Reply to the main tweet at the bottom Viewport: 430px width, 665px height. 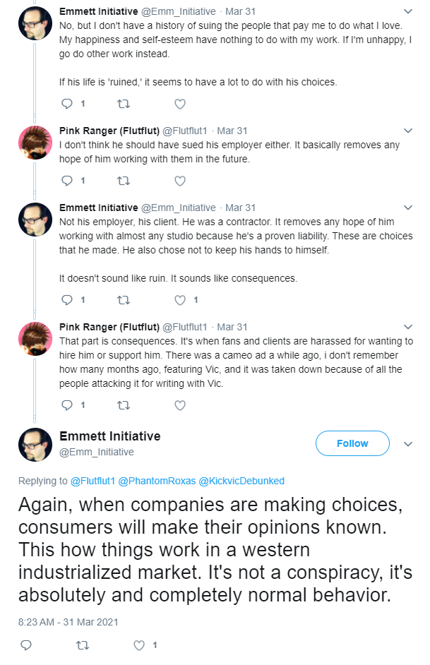click(x=26, y=645)
